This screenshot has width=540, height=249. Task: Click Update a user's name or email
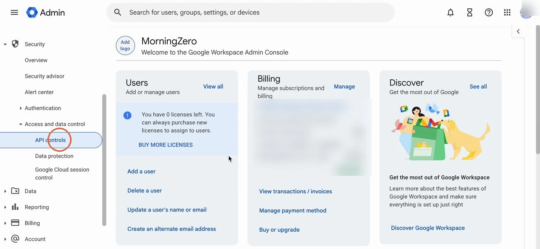coord(167,209)
